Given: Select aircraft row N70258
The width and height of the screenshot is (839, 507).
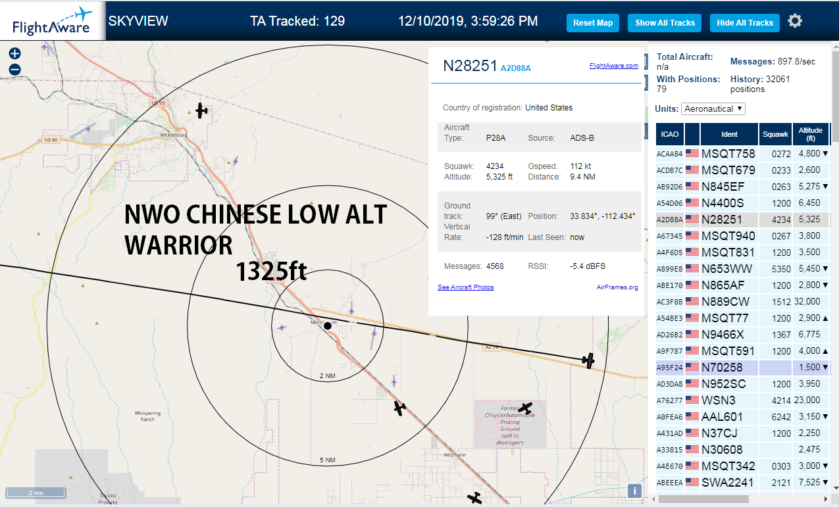Looking at the screenshot, I should tap(743, 368).
